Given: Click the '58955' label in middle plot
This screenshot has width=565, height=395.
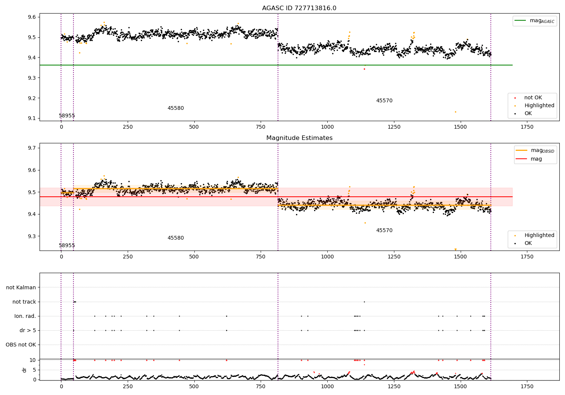Looking at the screenshot, I should click(x=67, y=246).
